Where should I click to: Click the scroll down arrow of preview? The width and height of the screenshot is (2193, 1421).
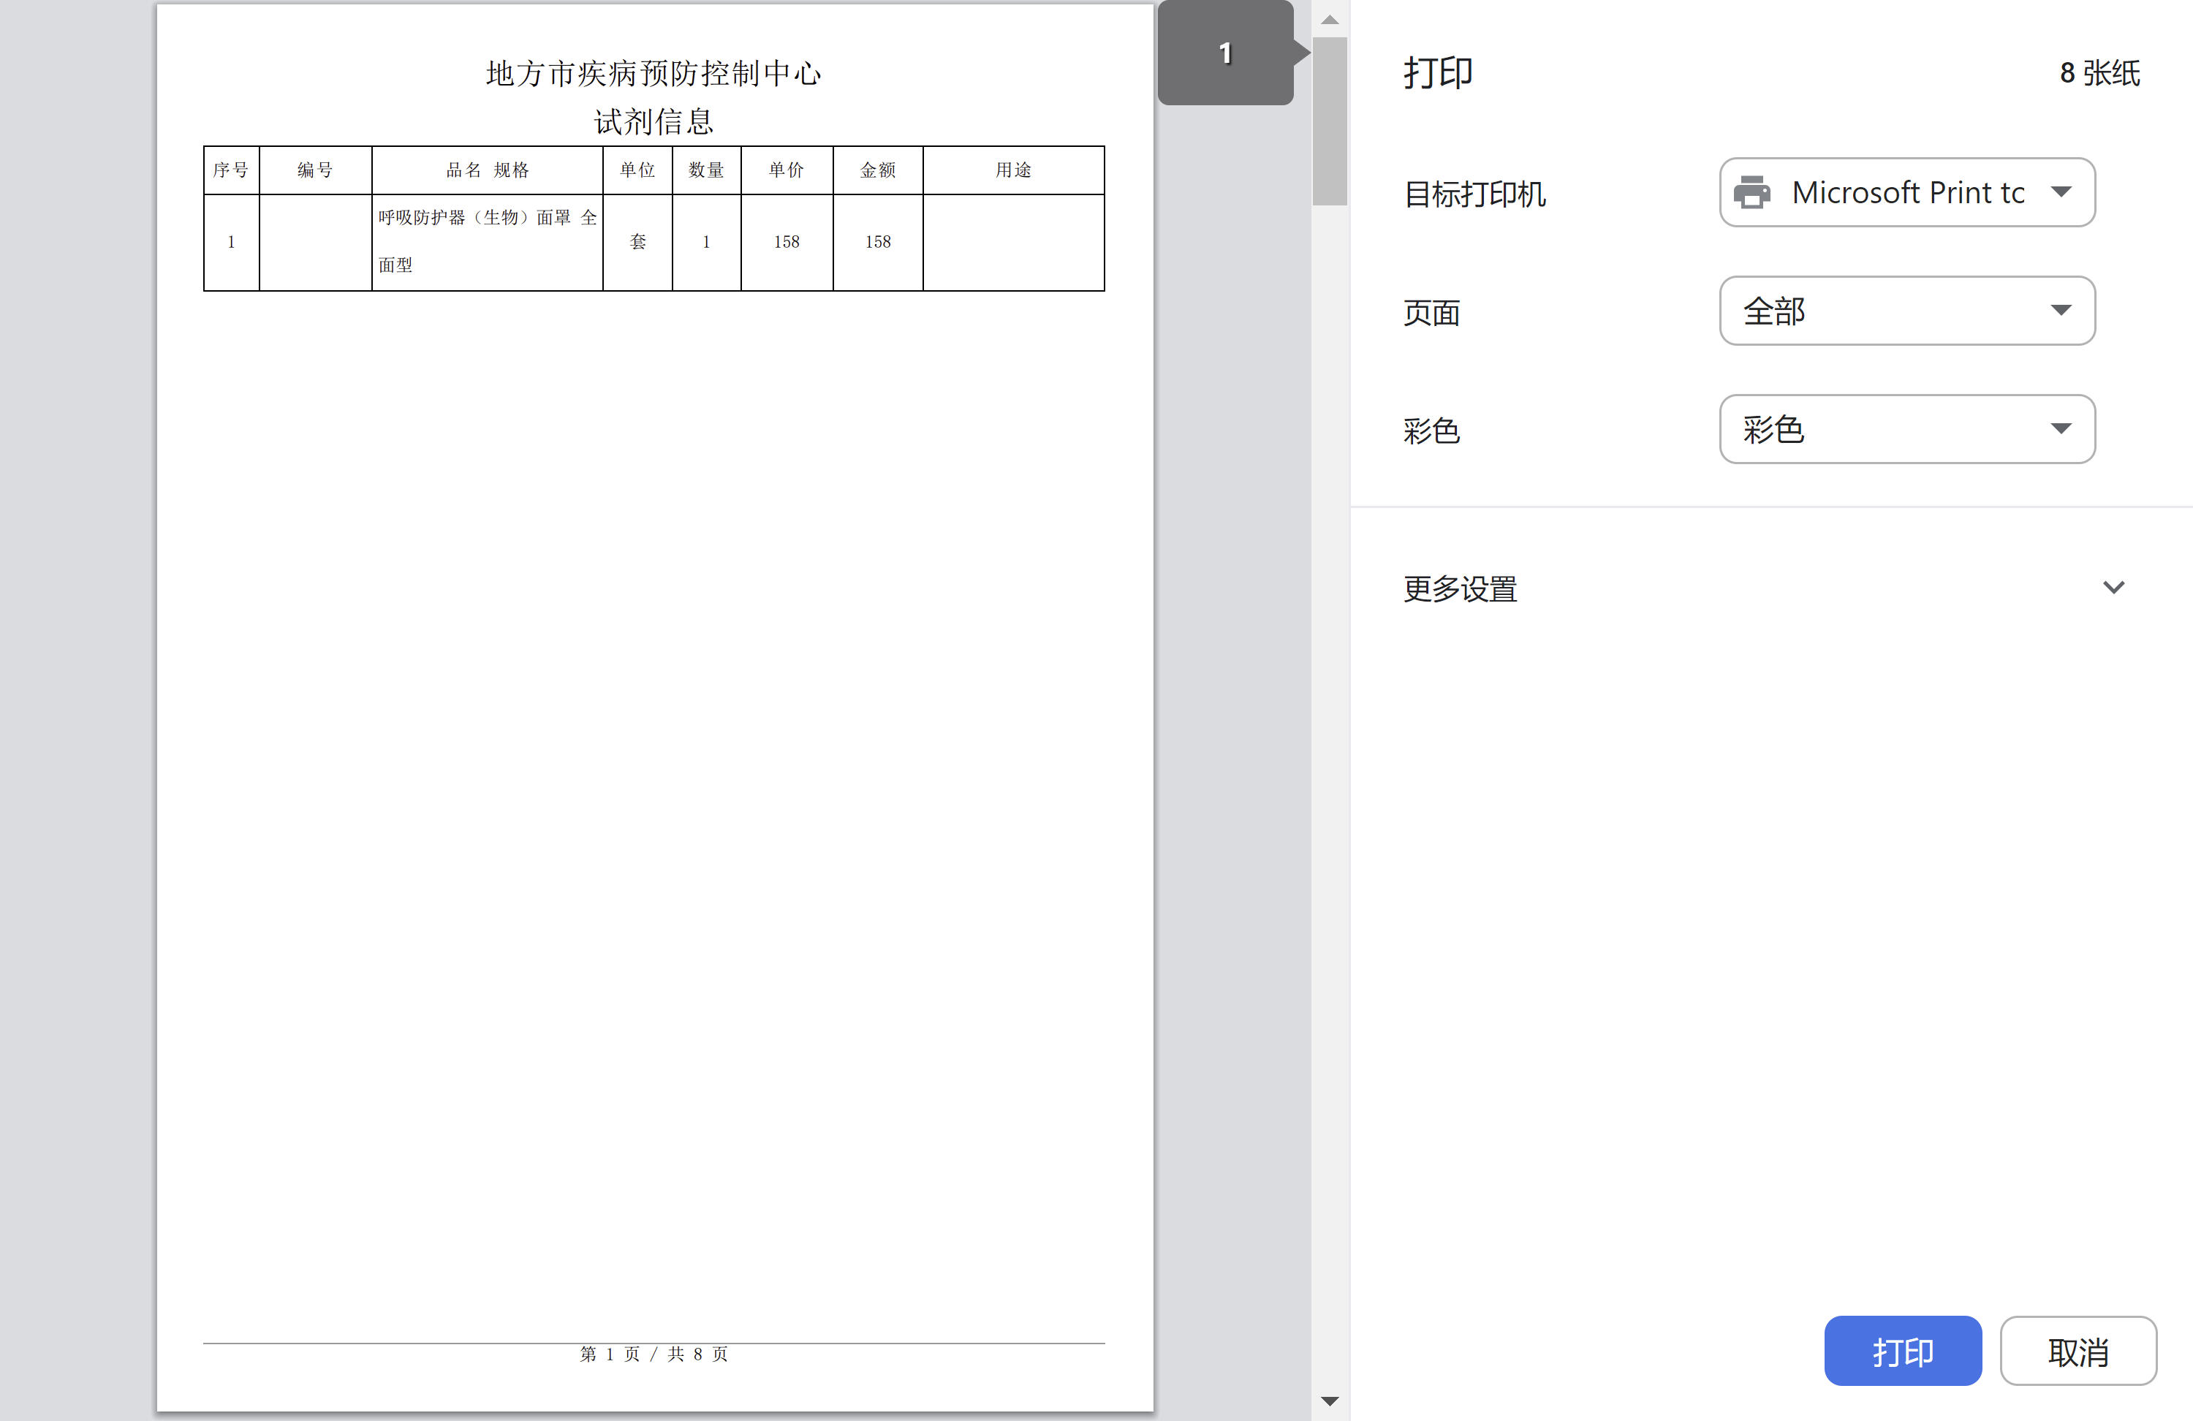click(x=1330, y=1401)
